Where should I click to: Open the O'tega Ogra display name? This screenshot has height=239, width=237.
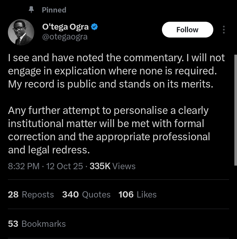click(66, 27)
